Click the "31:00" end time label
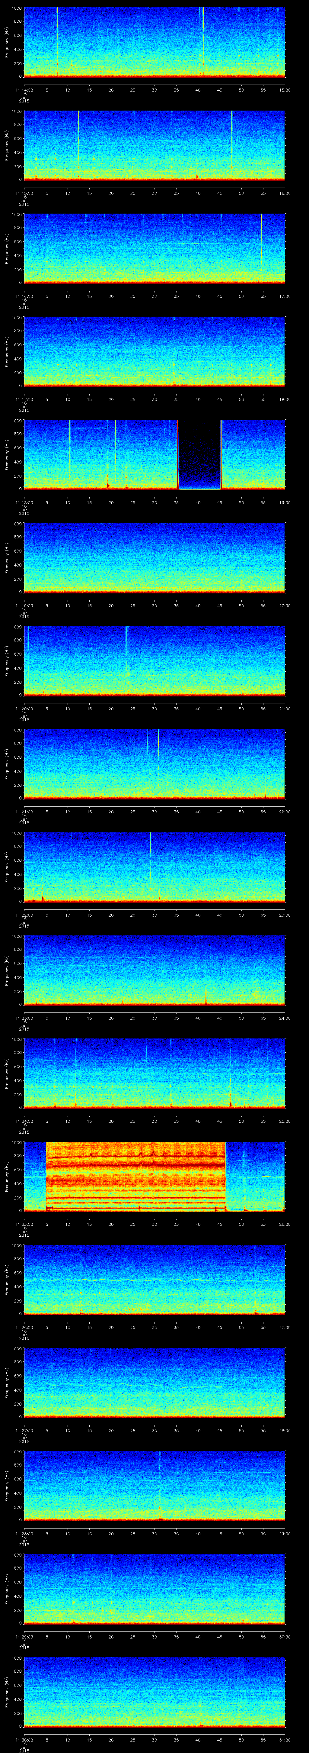This screenshot has height=1753, width=309. pos(285,1740)
